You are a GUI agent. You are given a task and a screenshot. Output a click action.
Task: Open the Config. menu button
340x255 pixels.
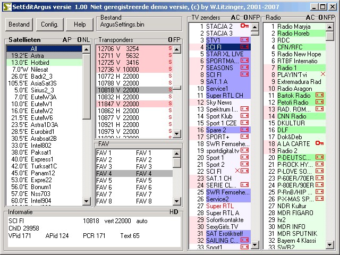[49, 24]
